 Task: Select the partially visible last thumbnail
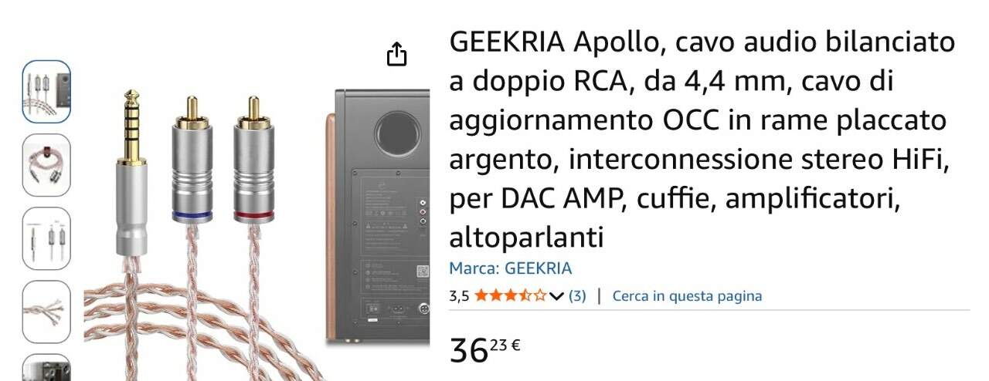point(46,367)
